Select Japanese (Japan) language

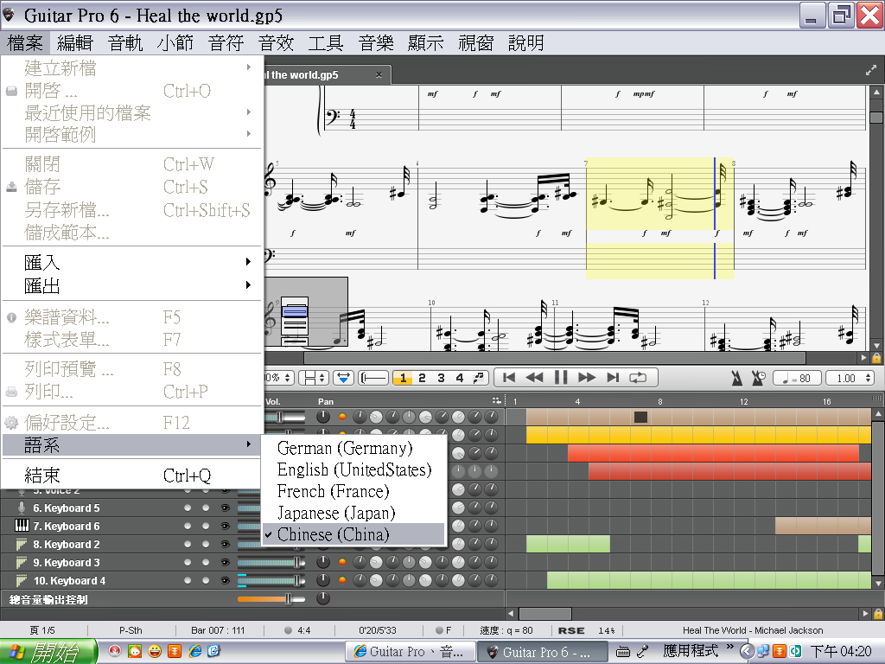pos(353,513)
